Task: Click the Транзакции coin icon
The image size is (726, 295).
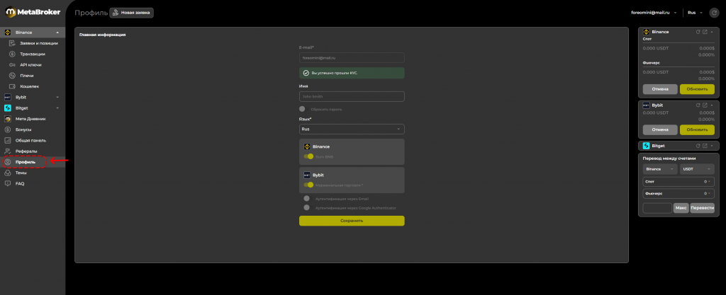Action: (x=12, y=54)
